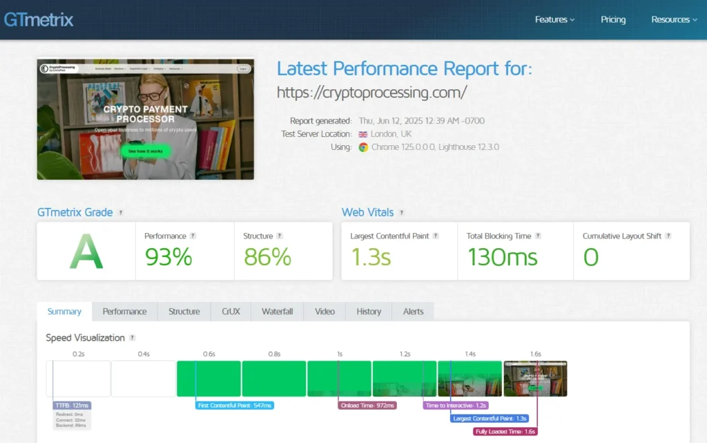This screenshot has width=707, height=443.
Task: Open the Structure tab
Action: click(x=184, y=312)
